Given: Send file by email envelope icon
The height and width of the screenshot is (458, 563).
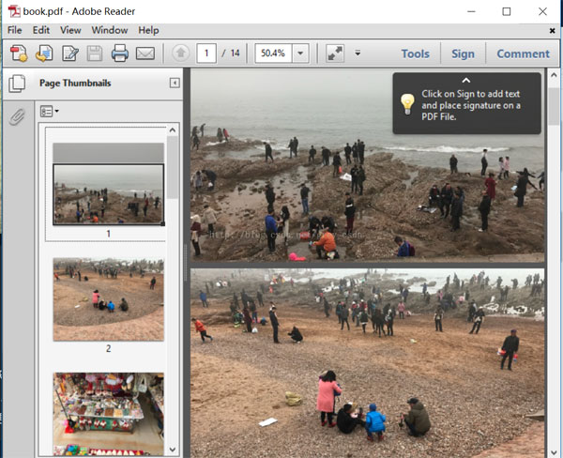Looking at the screenshot, I should coord(145,53).
